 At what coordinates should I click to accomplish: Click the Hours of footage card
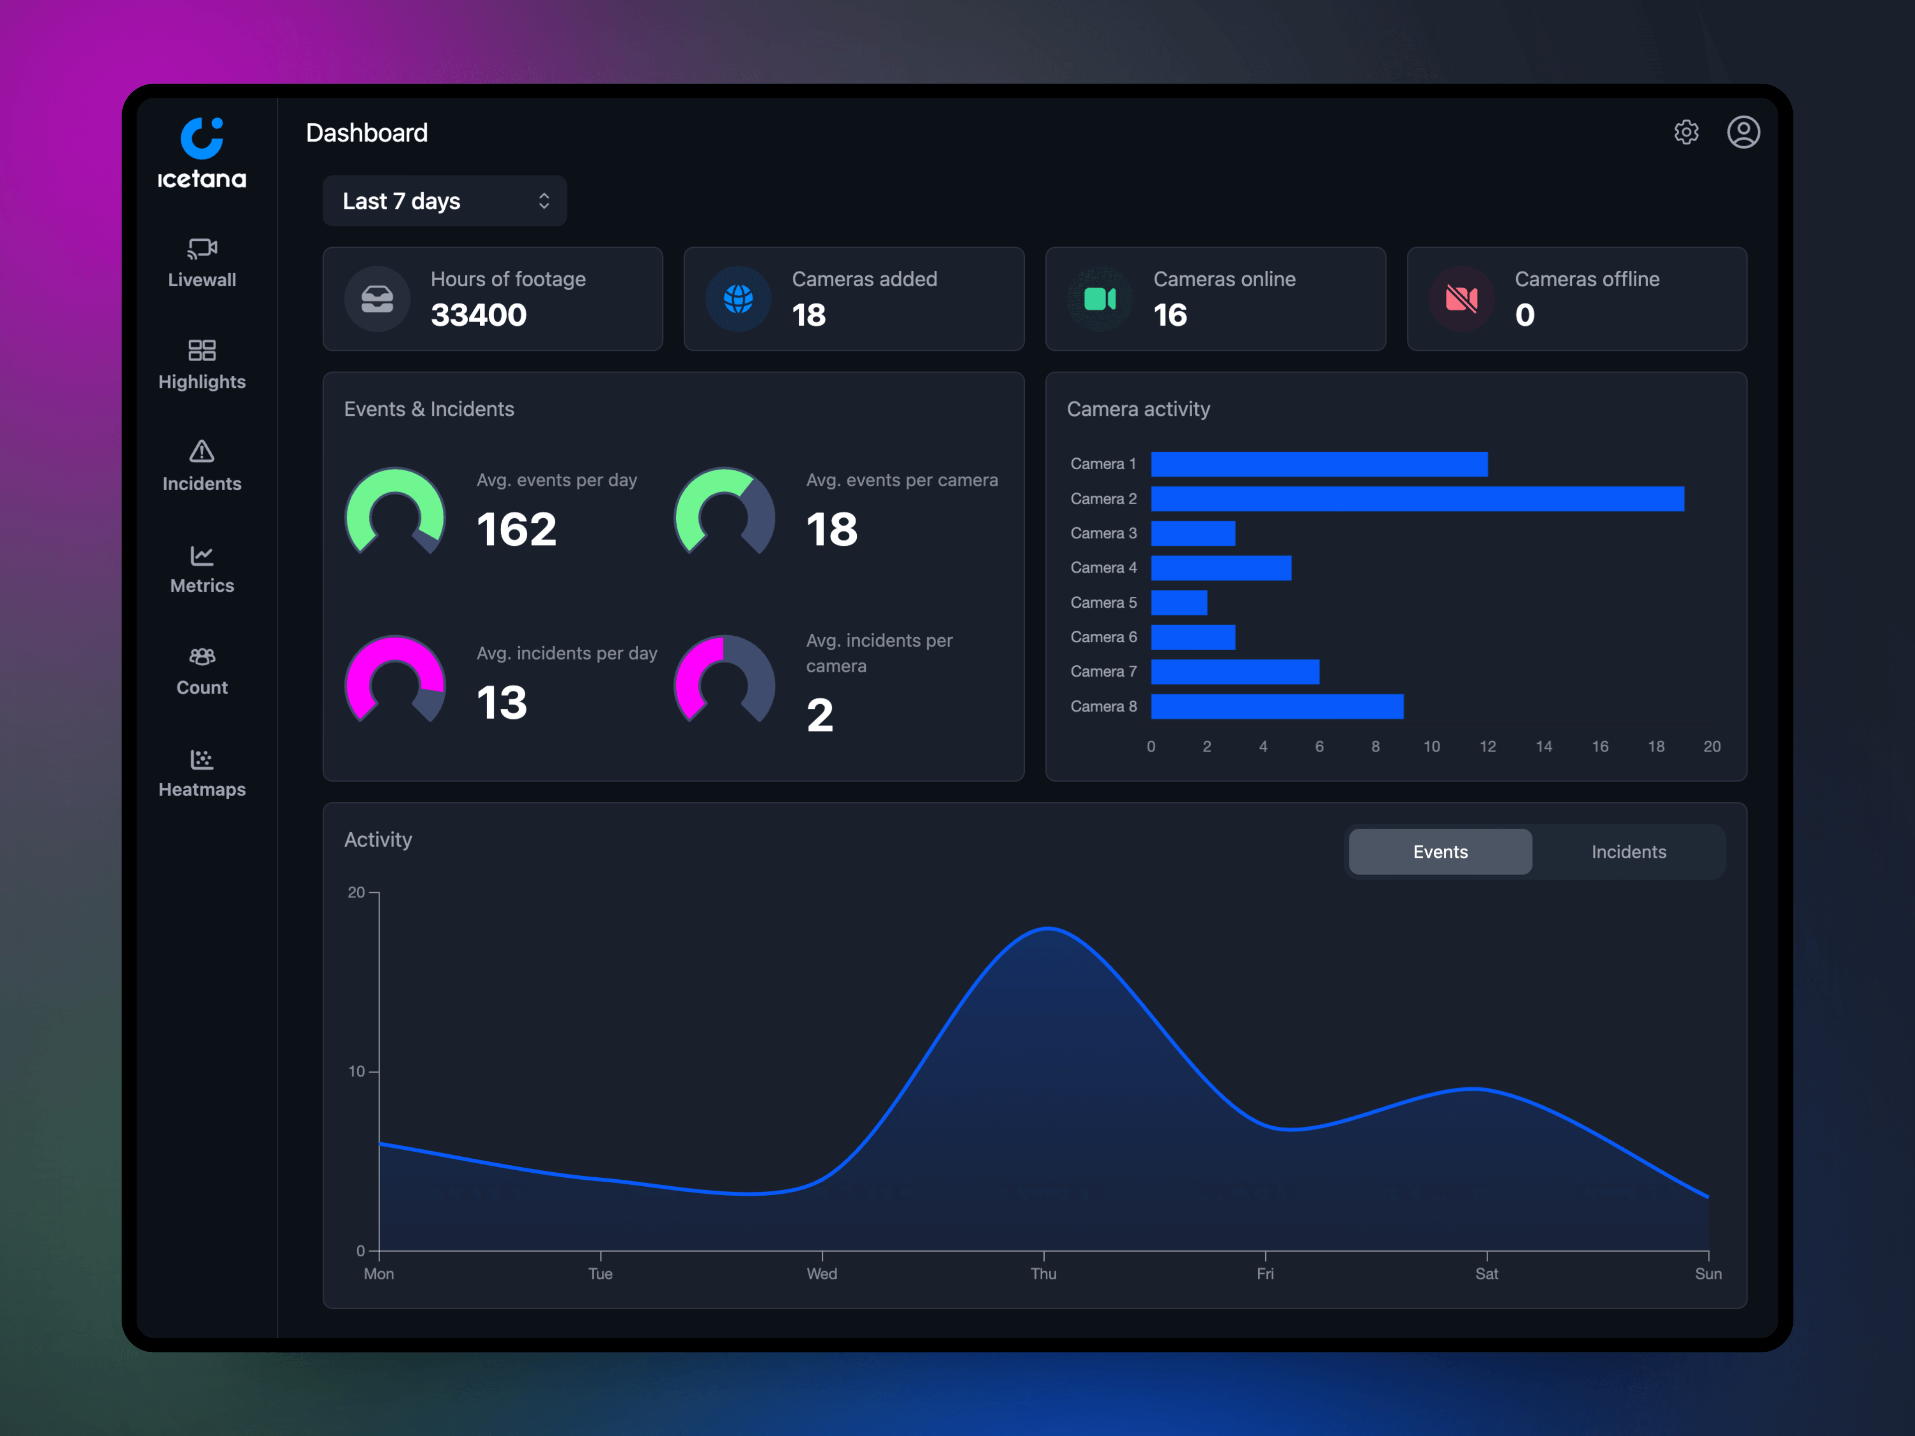pos(492,299)
